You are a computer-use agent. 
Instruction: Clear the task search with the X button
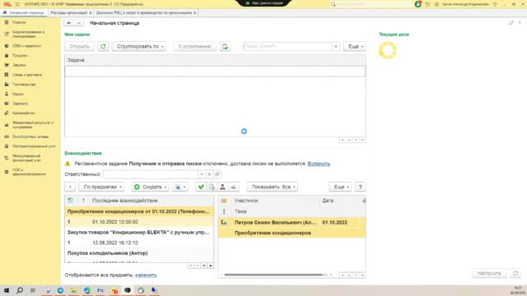336,46
